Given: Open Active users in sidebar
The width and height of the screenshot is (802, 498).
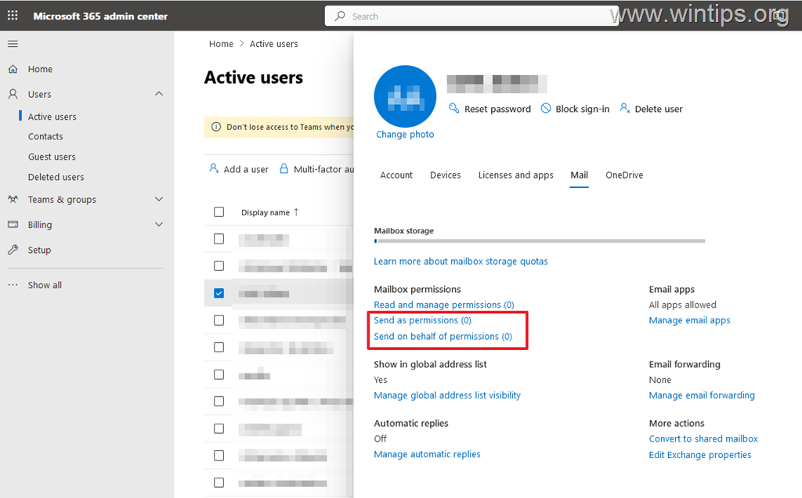Looking at the screenshot, I should pyautogui.click(x=52, y=117).
